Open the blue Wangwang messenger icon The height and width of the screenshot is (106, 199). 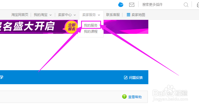click(121, 5)
